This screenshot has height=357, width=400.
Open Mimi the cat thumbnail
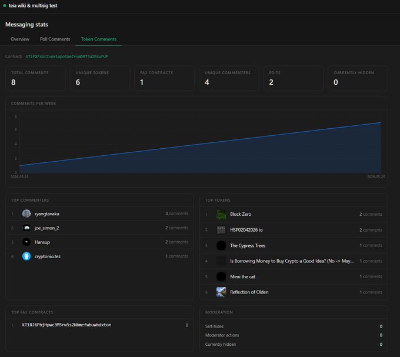click(x=221, y=276)
